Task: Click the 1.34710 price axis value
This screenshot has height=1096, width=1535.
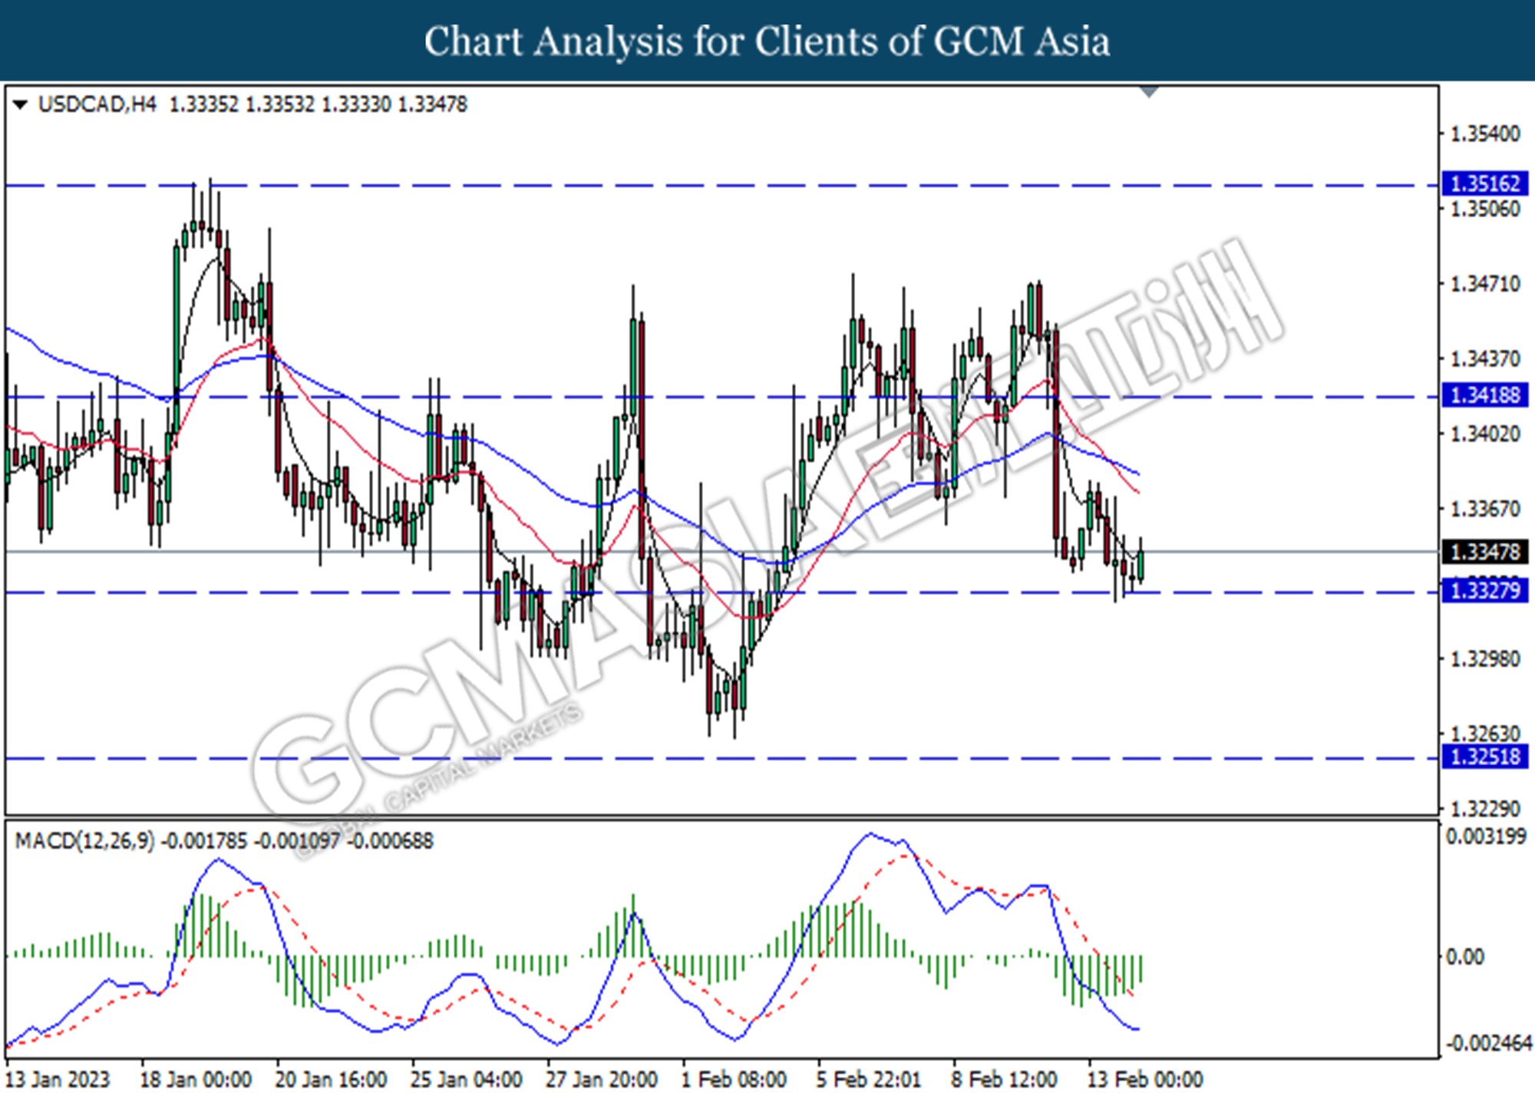Action: point(1485,284)
